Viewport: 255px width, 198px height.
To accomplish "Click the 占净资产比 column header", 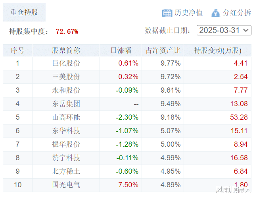I will [x=163, y=50].
